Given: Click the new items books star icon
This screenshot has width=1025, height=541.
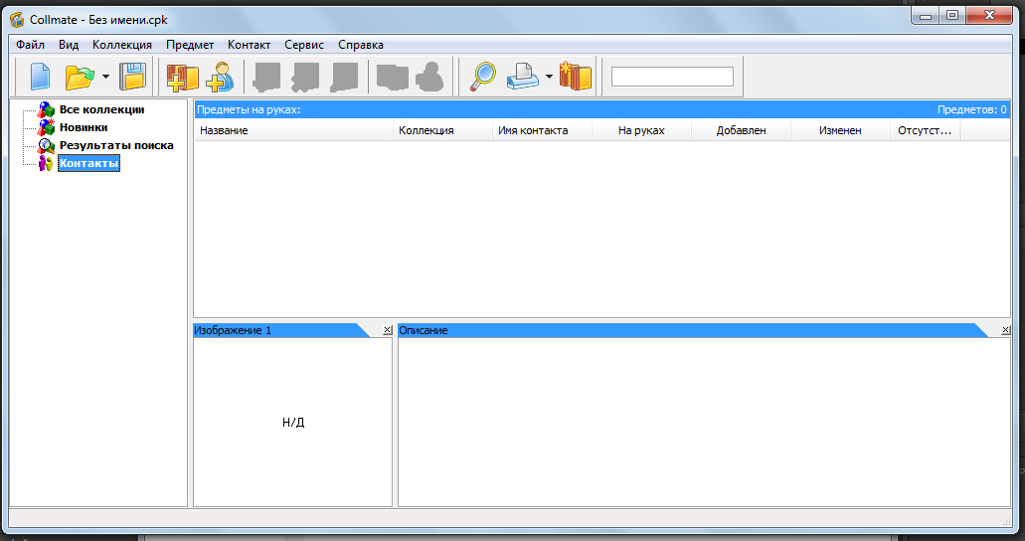Looking at the screenshot, I should [576, 77].
